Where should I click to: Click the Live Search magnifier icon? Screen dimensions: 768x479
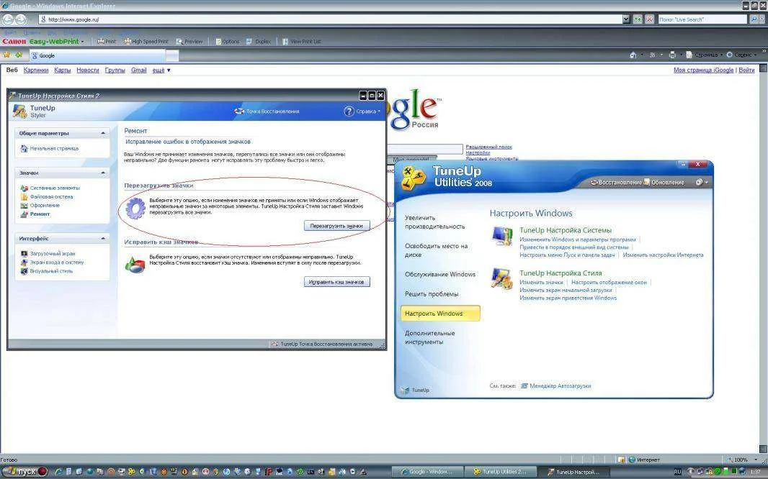754,19
